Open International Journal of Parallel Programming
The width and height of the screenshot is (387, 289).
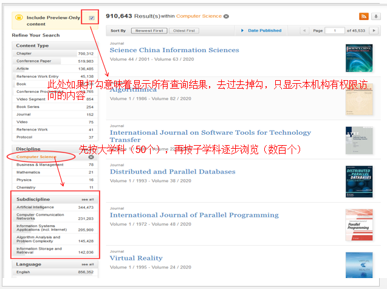[x=194, y=215]
